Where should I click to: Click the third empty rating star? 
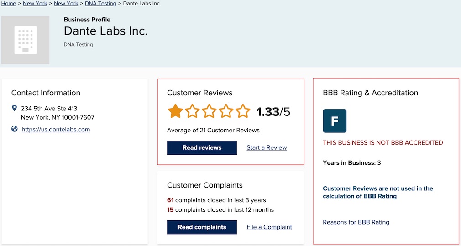(x=209, y=111)
